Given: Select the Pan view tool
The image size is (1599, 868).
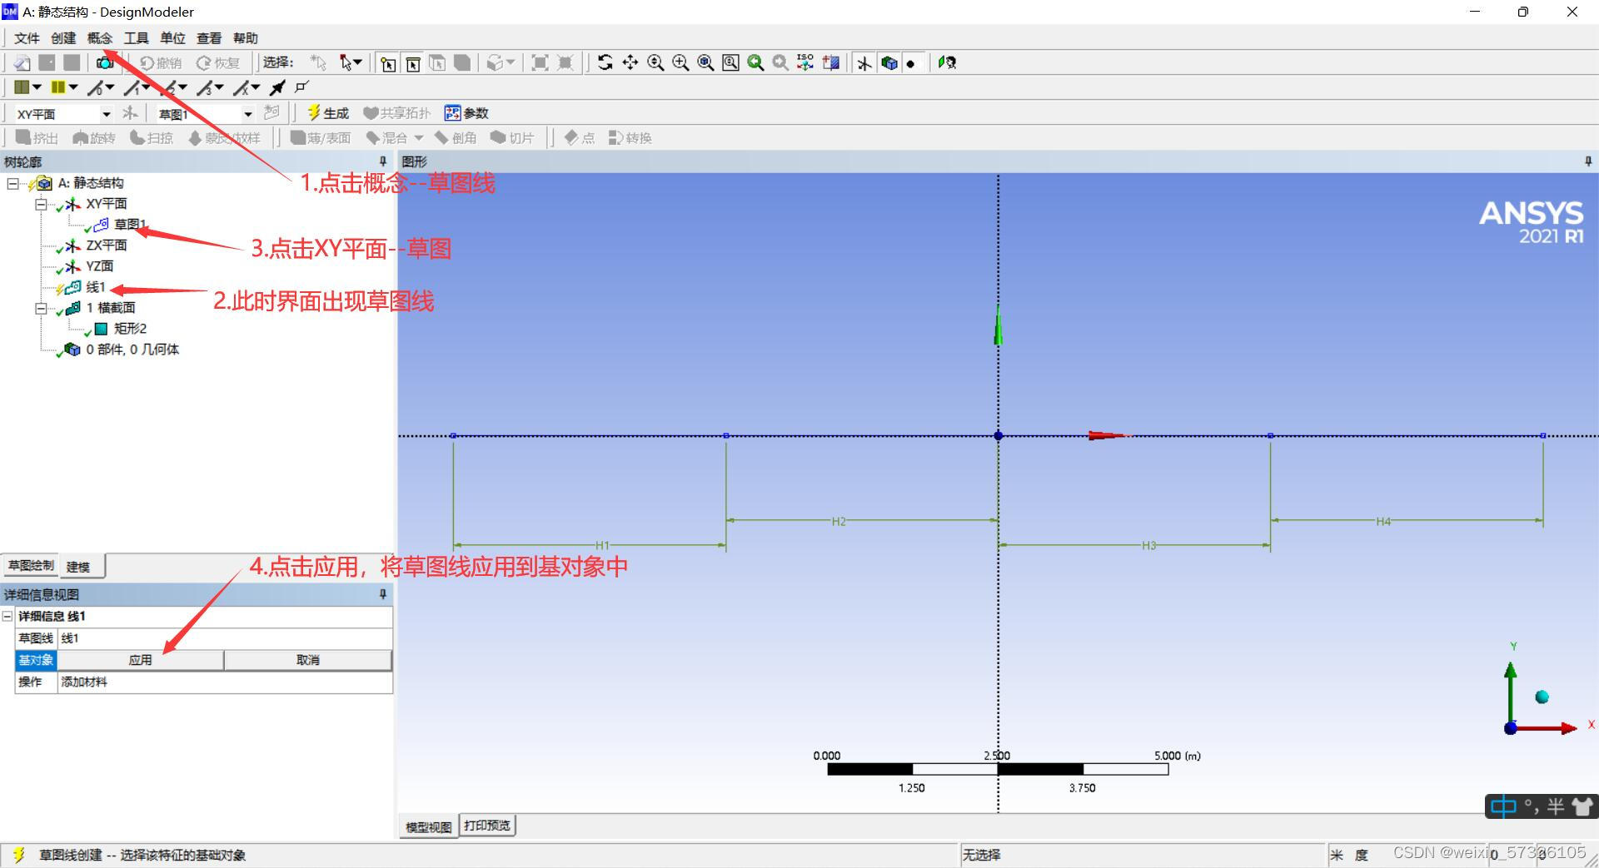Looking at the screenshot, I should (x=630, y=62).
